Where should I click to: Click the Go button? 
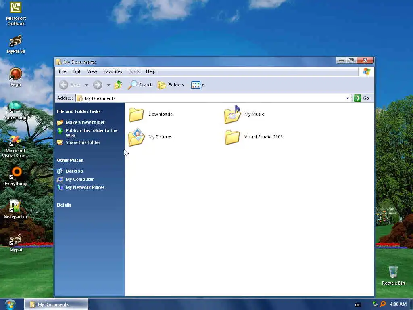(361, 98)
